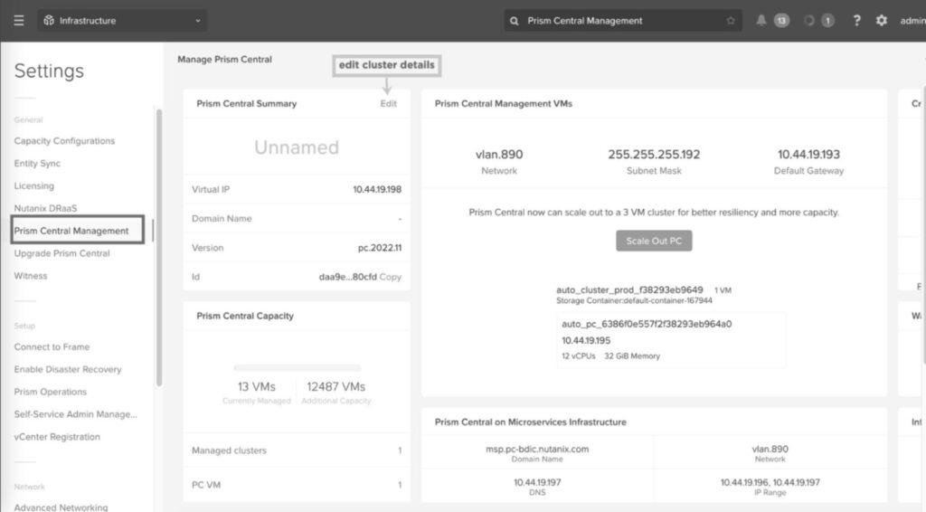Open Advanced Networking settings
The width and height of the screenshot is (926, 512).
[61, 507]
